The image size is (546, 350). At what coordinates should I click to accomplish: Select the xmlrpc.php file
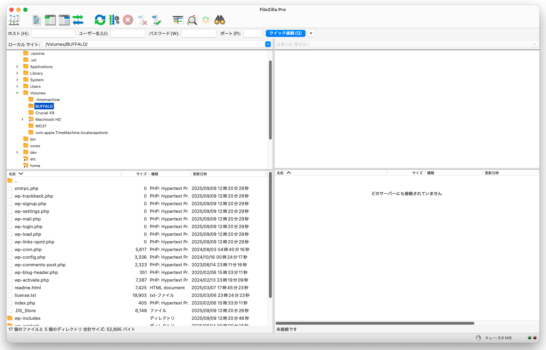[26, 188]
